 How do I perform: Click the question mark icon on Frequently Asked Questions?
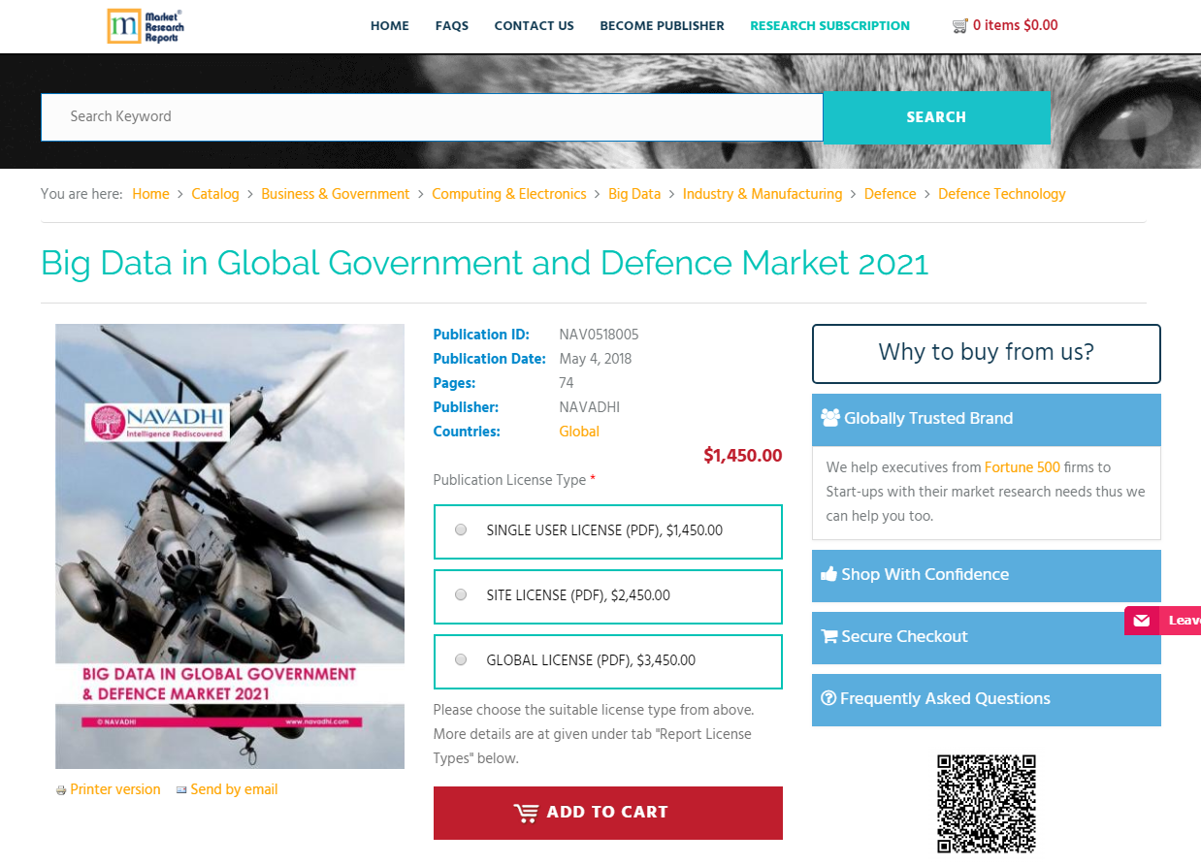point(829,699)
